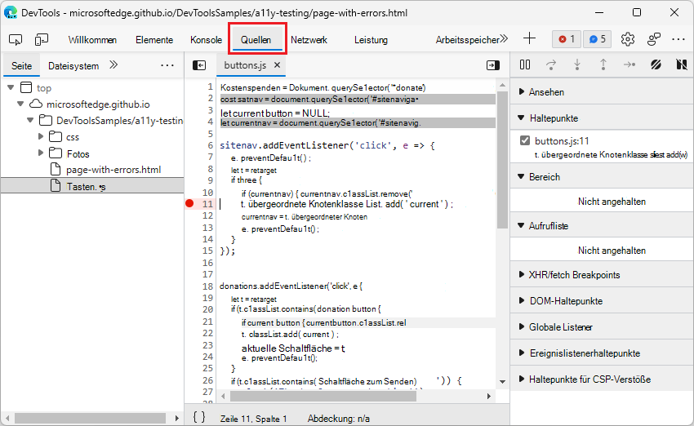Click the step over debugger icon
The width and height of the screenshot is (694, 426).
551,65
